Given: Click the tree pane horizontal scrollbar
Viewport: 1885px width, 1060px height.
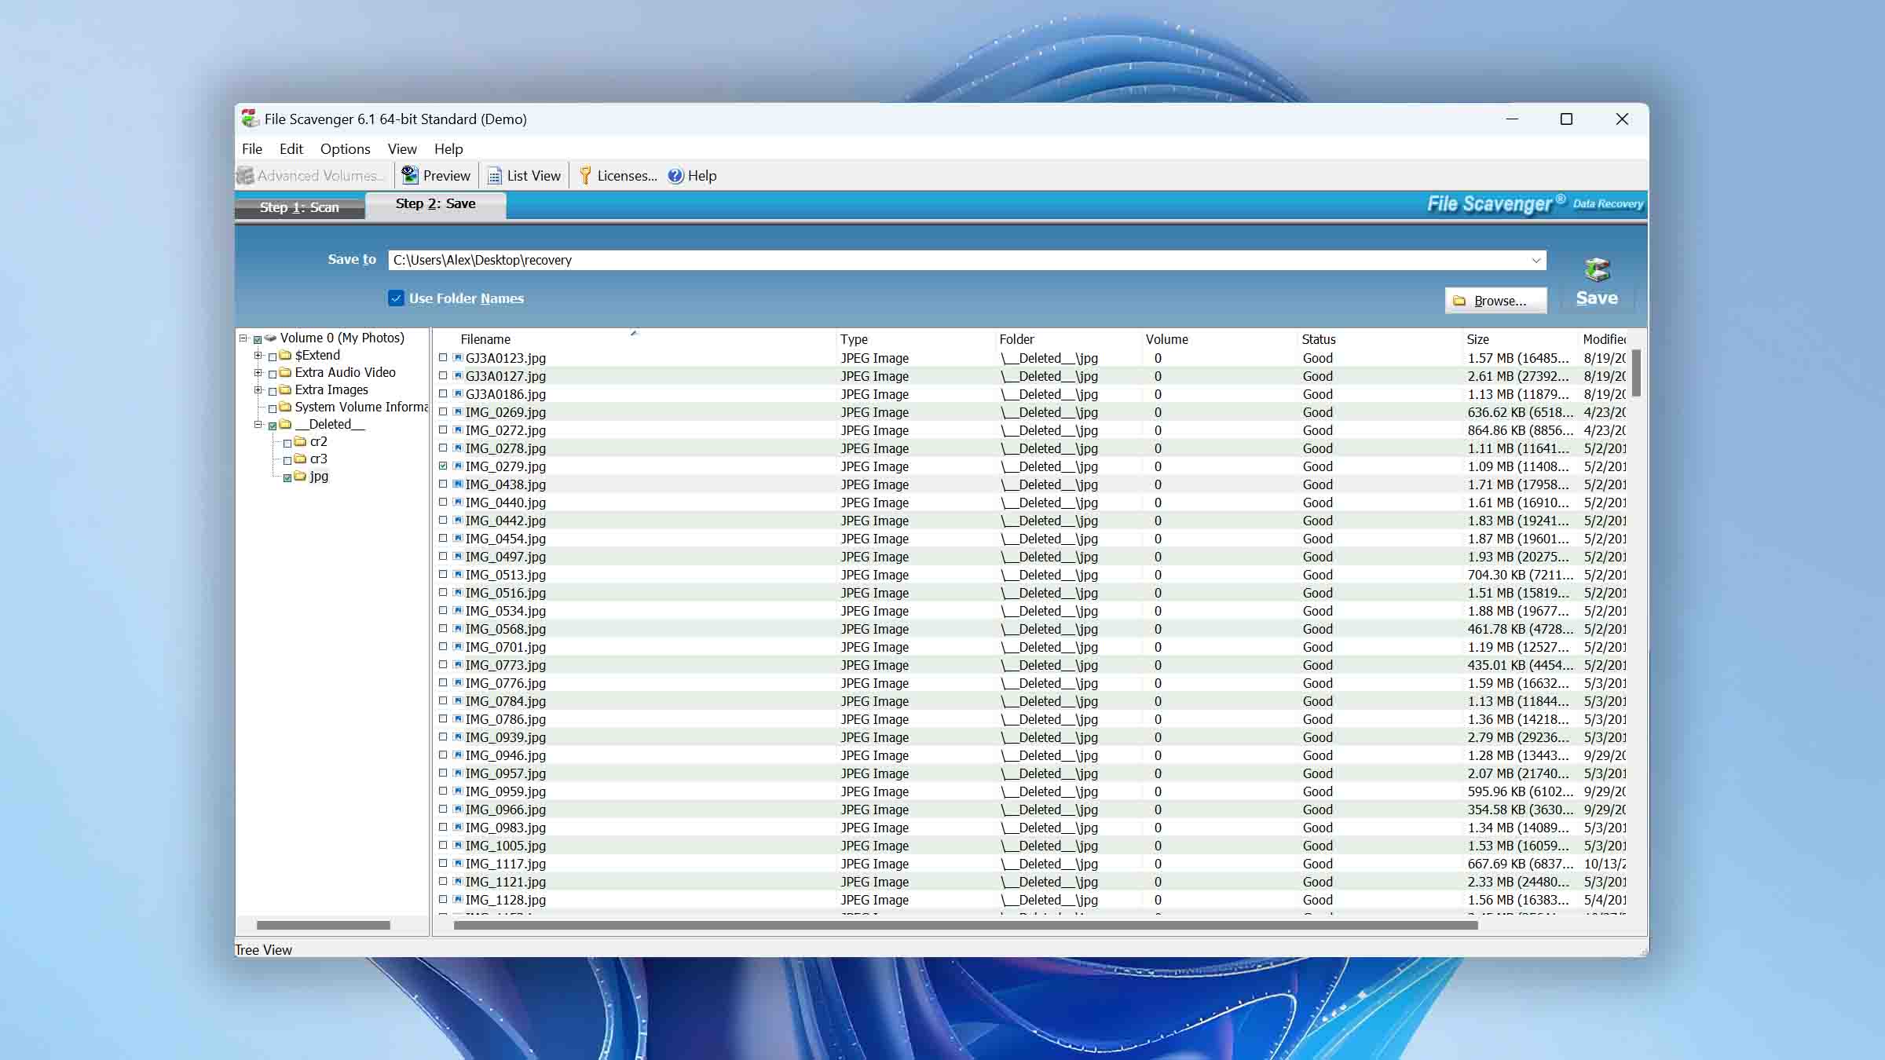Looking at the screenshot, I should [x=323, y=925].
